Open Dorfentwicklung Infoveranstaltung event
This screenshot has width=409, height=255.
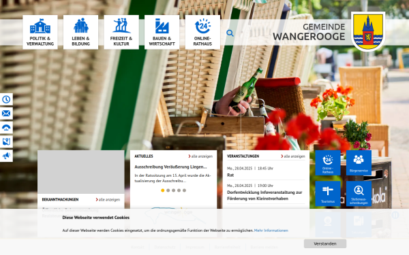click(x=264, y=195)
